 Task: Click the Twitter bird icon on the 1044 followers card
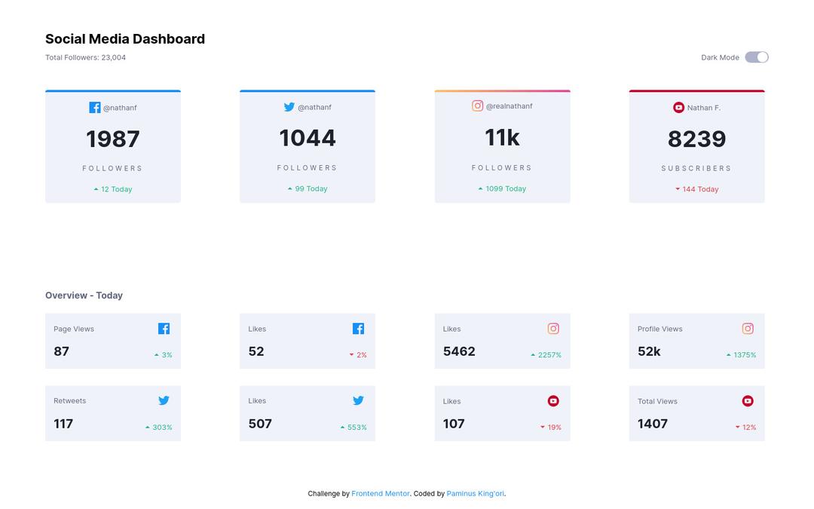(x=289, y=107)
